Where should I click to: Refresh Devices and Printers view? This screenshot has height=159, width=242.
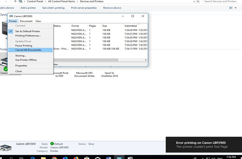click(x=198, y=2)
